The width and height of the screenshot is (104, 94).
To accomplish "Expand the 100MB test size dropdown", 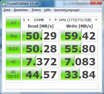I will pyautogui.click(x=42, y=20).
